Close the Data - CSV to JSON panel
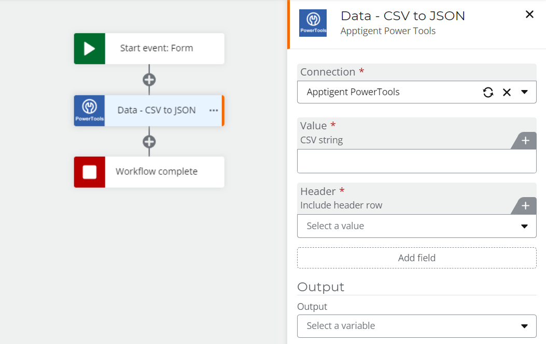546x344 pixels. point(529,14)
